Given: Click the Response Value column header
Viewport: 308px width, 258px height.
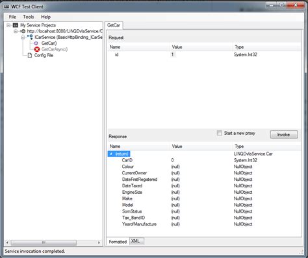Looking at the screenshot, I should click(x=201, y=147).
